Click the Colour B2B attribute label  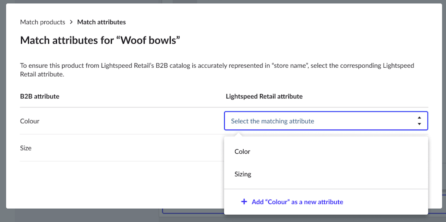click(30, 121)
